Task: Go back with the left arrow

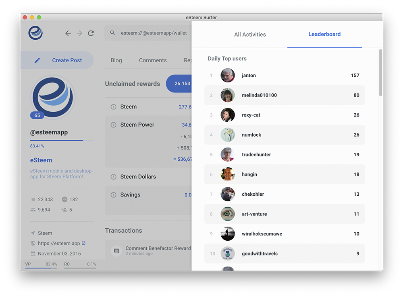Action: (68, 33)
